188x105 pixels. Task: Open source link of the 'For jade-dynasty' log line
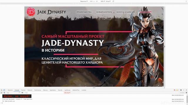(x=177, y=101)
